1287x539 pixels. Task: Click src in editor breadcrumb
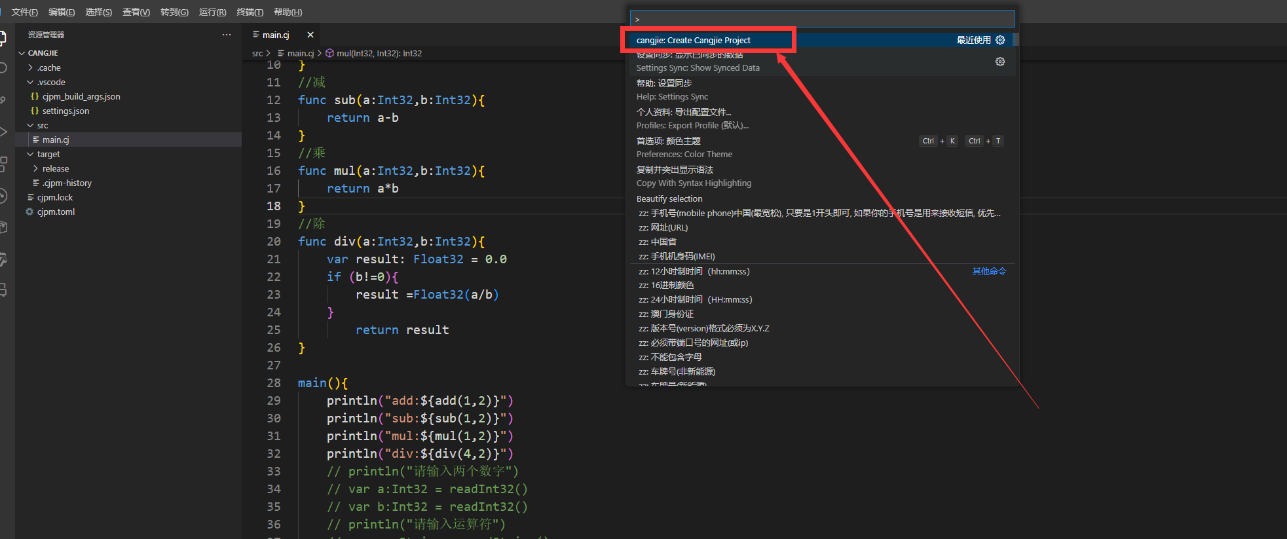[257, 53]
